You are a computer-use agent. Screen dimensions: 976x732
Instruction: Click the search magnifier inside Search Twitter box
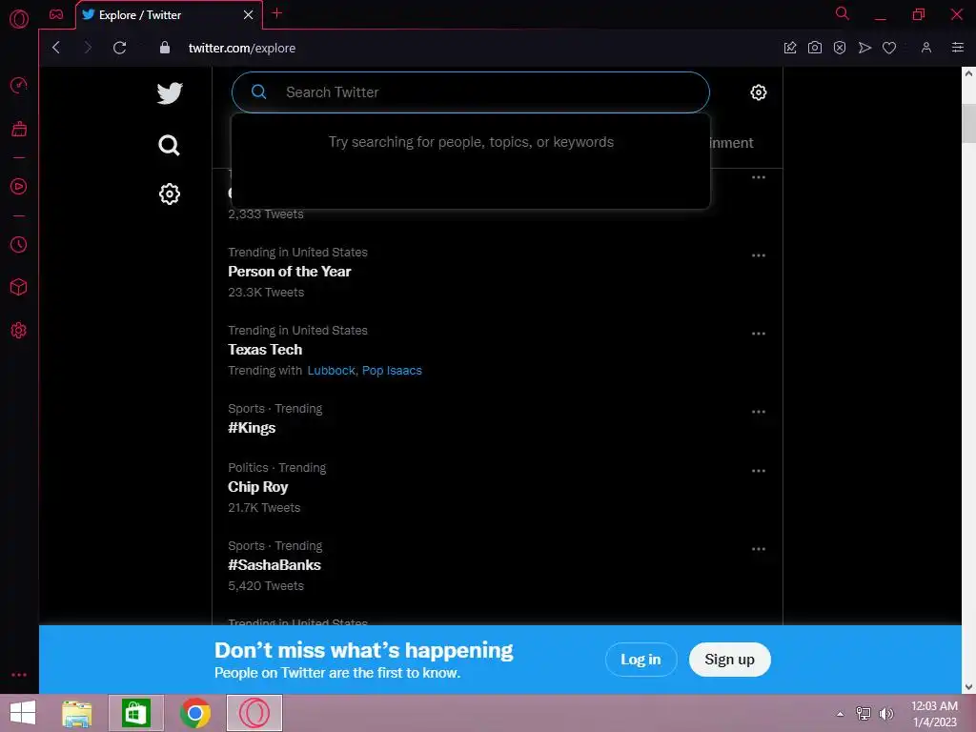259,92
